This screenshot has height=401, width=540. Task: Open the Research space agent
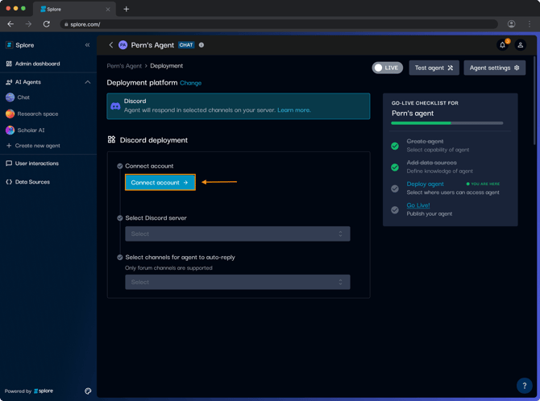coord(31,114)
